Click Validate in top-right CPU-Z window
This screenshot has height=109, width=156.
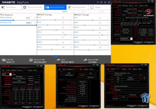tap(138, 43)
